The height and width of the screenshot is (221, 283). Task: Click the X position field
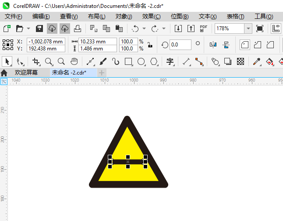click(46, 42)
